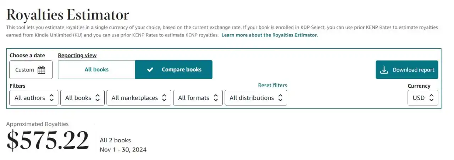Screen dimensions: 454x160
Task: Click the underlined Reporting view label
Action: click(77, 56)
